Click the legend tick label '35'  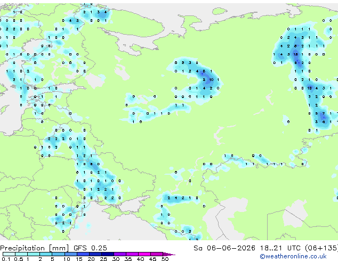coord(128,259)
